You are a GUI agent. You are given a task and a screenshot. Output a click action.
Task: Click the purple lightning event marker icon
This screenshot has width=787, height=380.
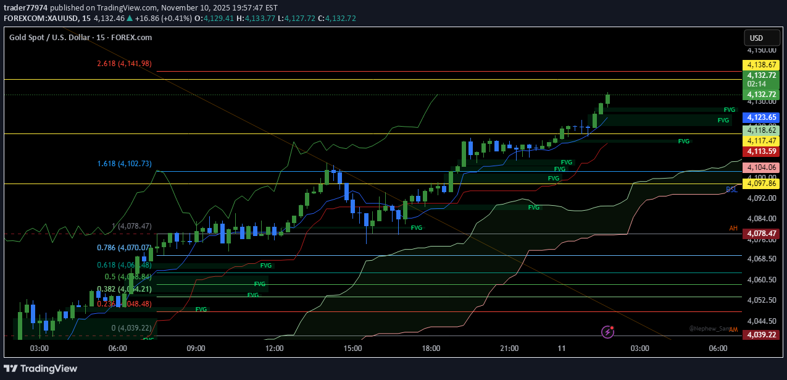pos(607,332)
